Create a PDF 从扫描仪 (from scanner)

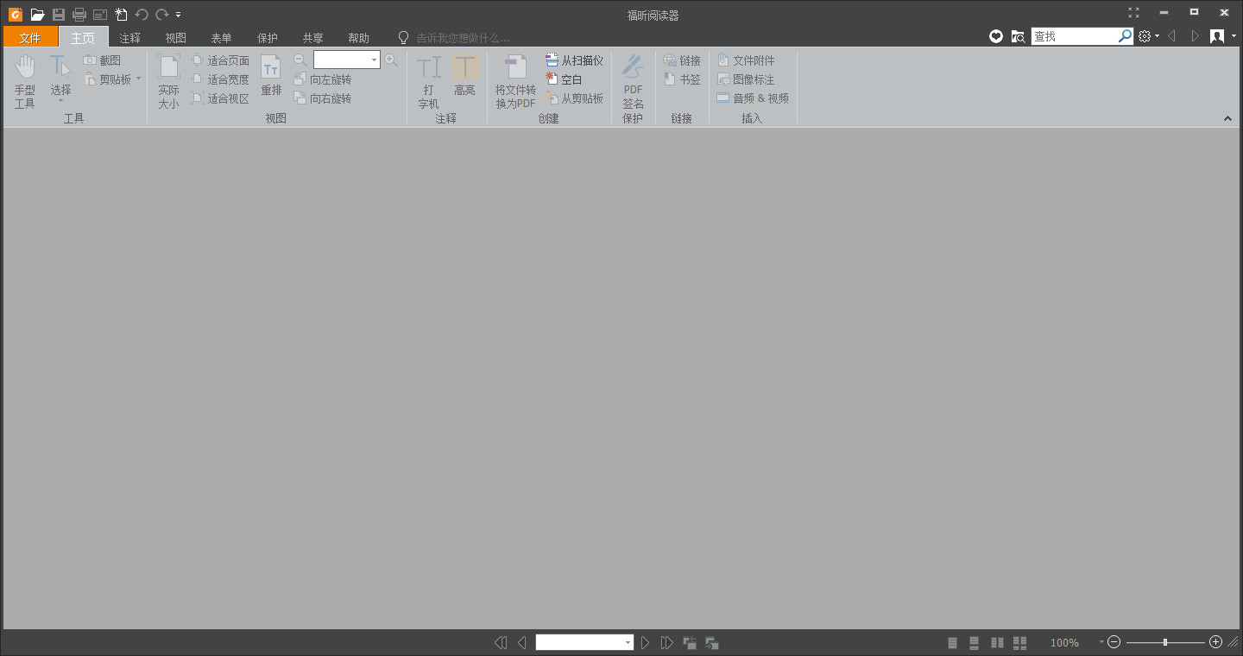coord(572,59)
